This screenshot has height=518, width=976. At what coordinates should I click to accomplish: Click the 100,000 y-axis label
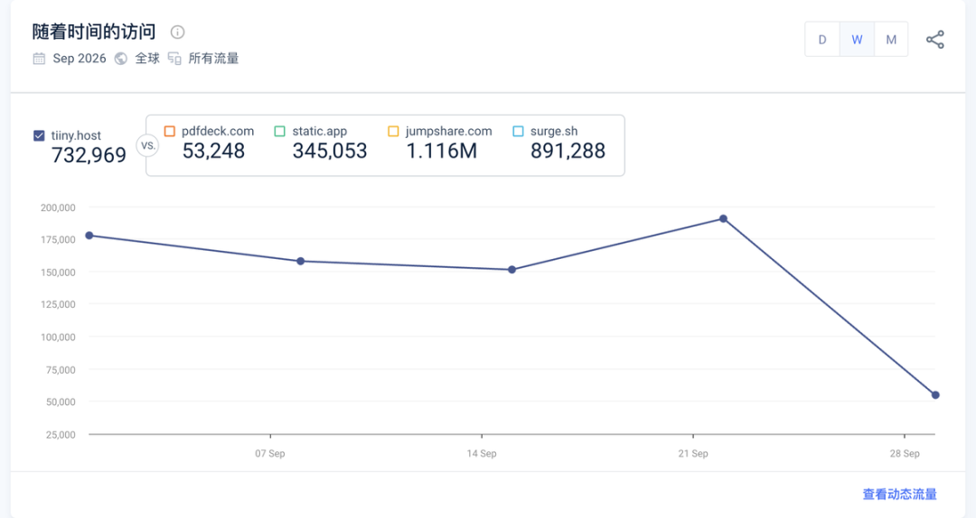pyautogui.click(x=58, y=337)
